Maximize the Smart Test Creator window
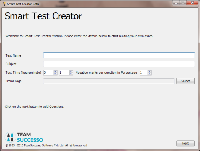The width and height of the screenshot is (200, 151). (183, 3)
